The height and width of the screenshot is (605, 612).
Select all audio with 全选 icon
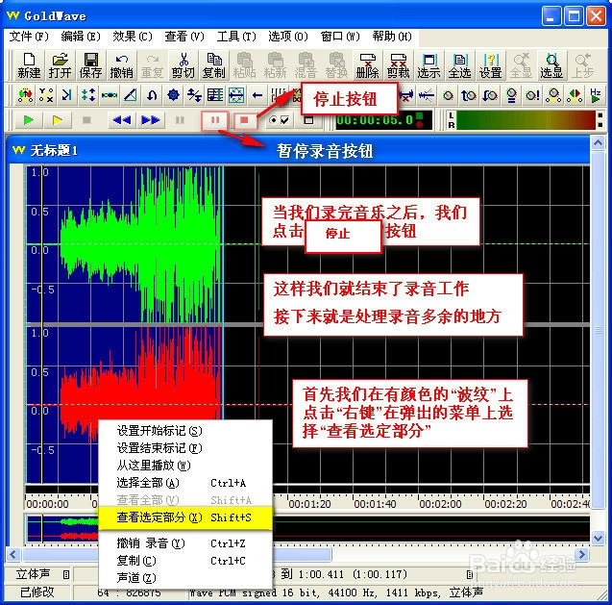pos(459,65)
